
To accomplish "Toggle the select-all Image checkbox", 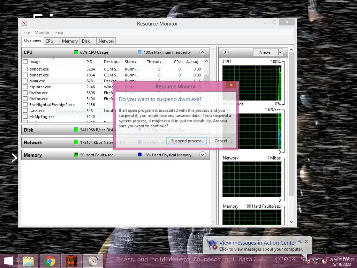I will click(x=25, y=61).
